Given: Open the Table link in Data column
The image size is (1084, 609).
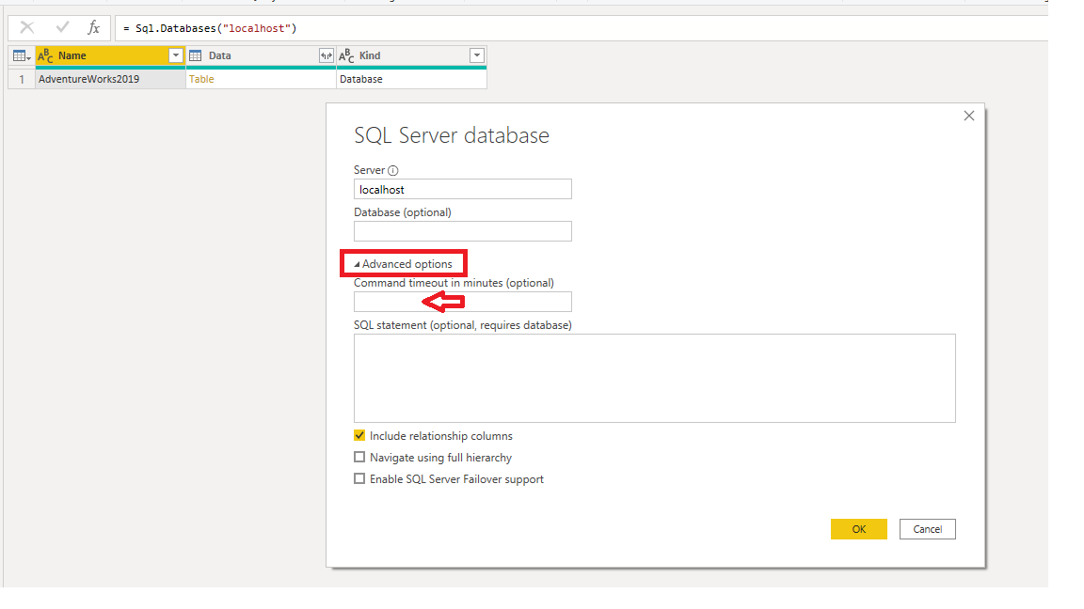Looking at the screenshot, I should pyautogui.click(x=201, y=79).
